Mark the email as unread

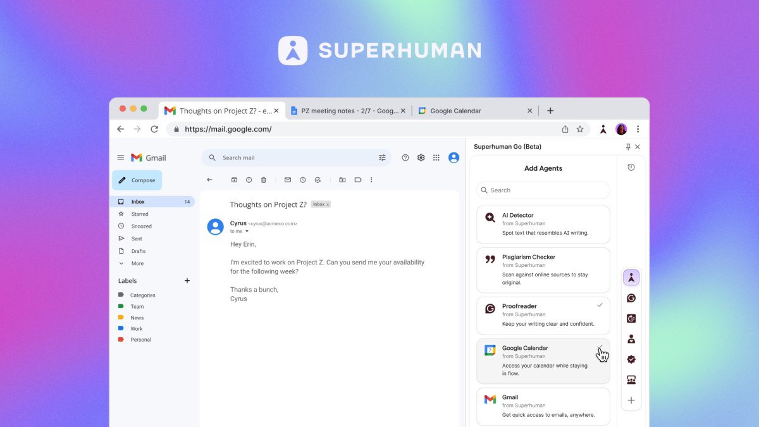coord(288,180)
